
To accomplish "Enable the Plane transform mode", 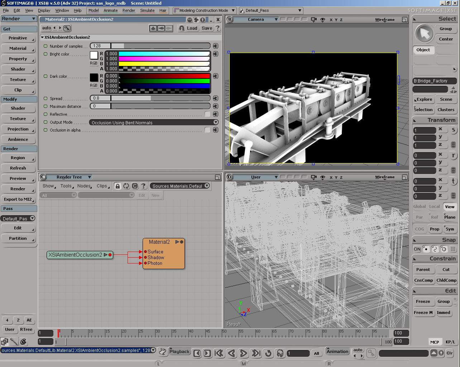I will 450,217.
